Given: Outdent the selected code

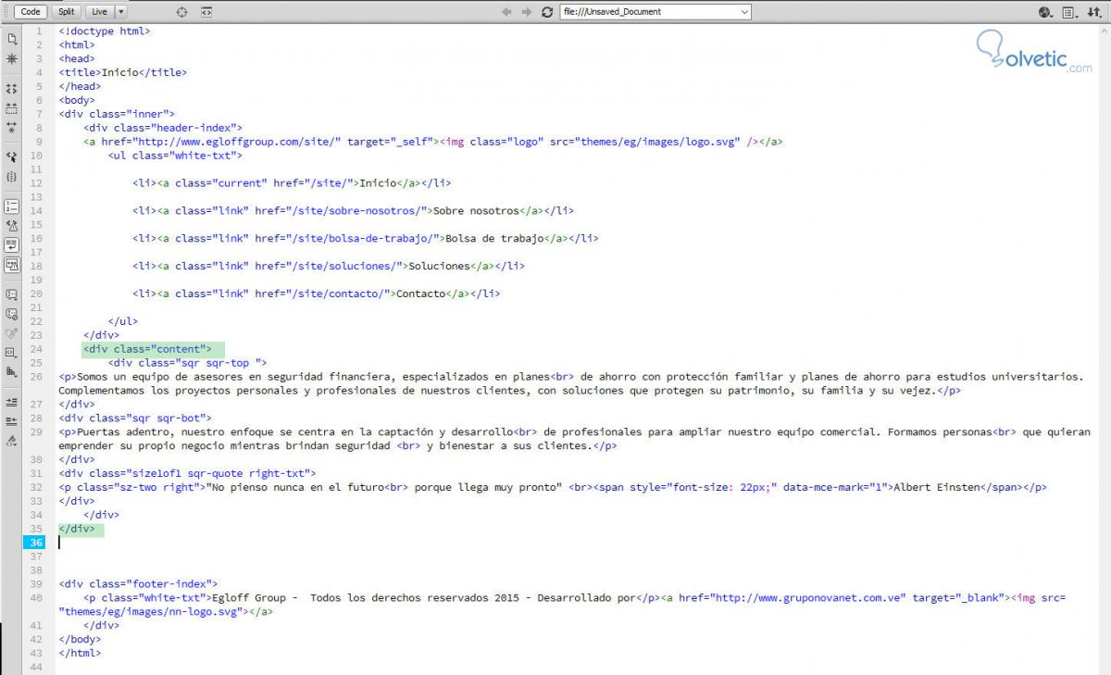Looking at the screenshot, I should [x=12, y=421].
